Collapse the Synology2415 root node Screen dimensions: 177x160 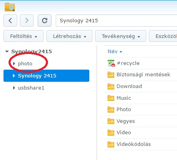(x=7, y=51)
